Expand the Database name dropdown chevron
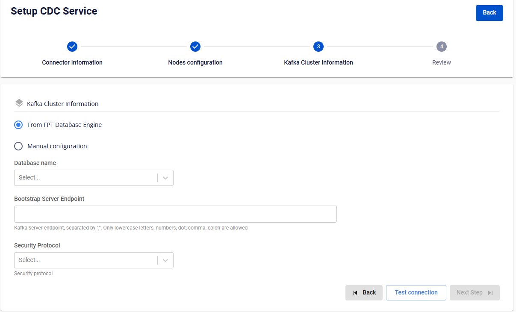The height and width of the screenshot is (312, 516). click(x=165, y=178)
